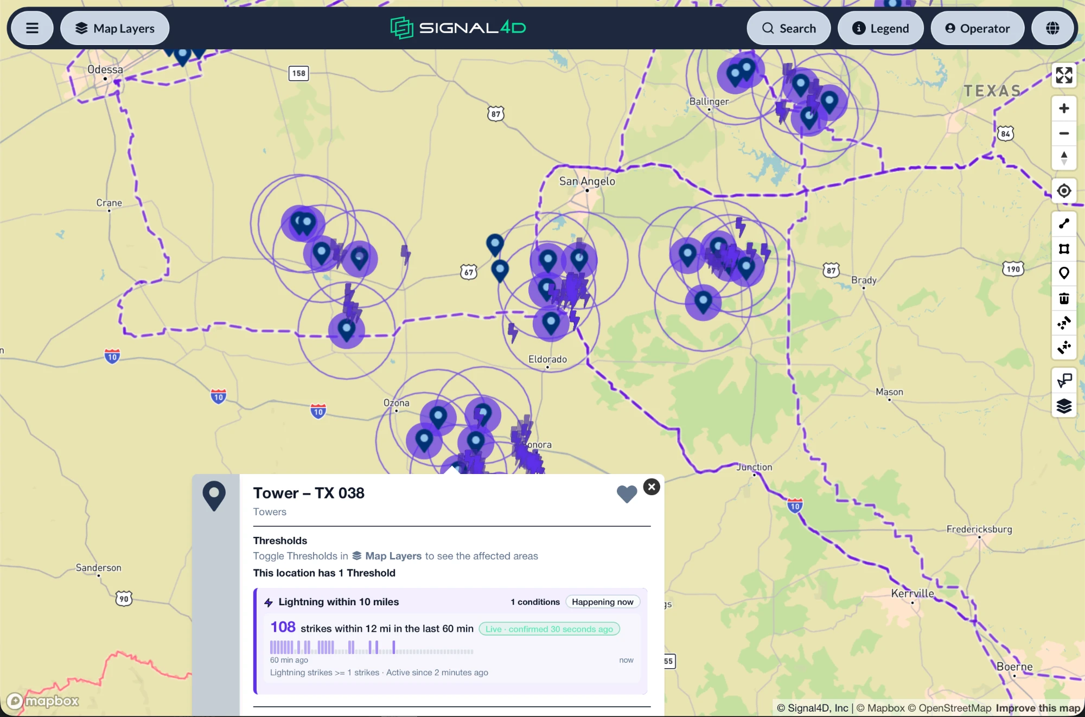Click the Happening now badge
The image size is (1085, 717).
pyautogui.click(x=603, y=602)
